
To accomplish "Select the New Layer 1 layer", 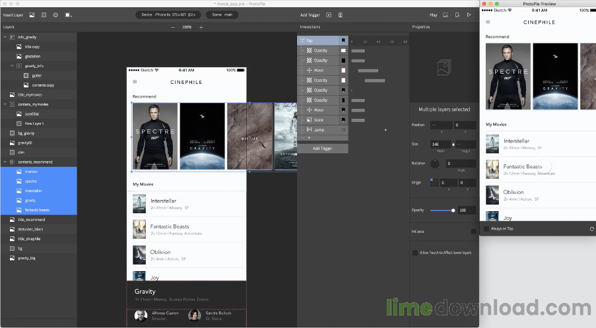I will pos(38,123).
